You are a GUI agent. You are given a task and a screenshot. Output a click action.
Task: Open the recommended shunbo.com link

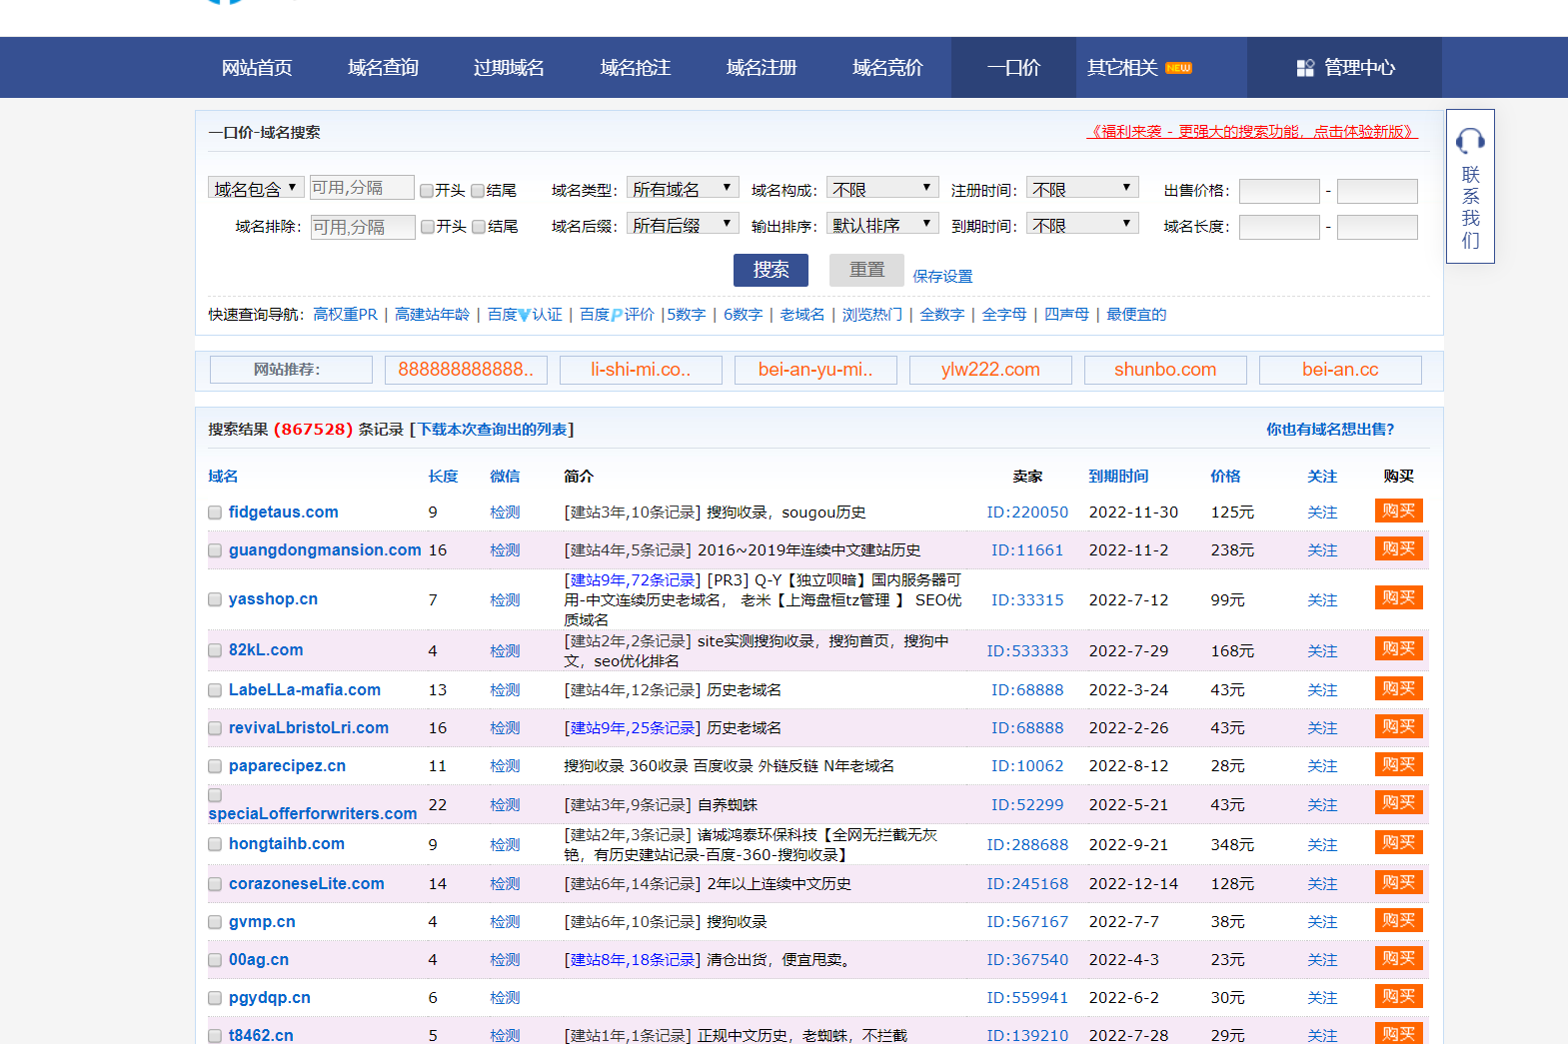click(x=1165, y=370)
